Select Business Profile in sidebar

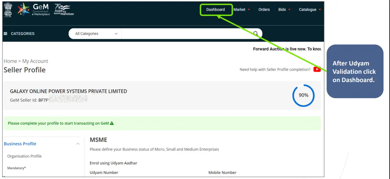coord(20,144)
